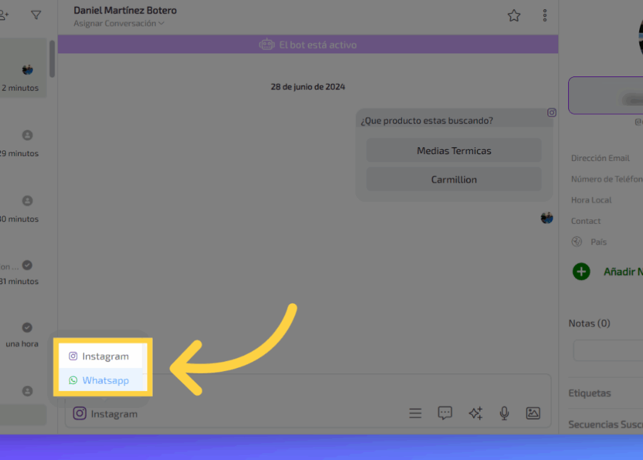
Task: Expand the Etiquetas section
Action: point(590,393)
